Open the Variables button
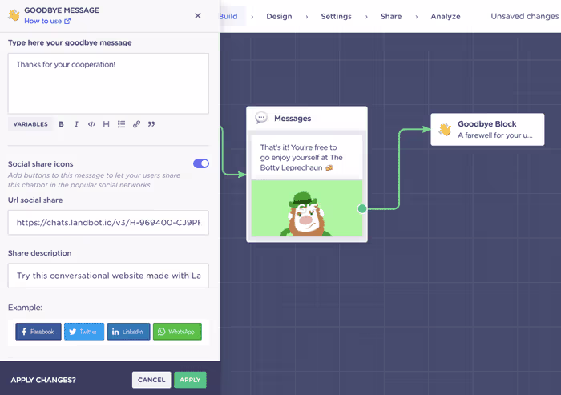Viewport: 561px width, 395px height. pyautogui.click(x=30, y=124)
